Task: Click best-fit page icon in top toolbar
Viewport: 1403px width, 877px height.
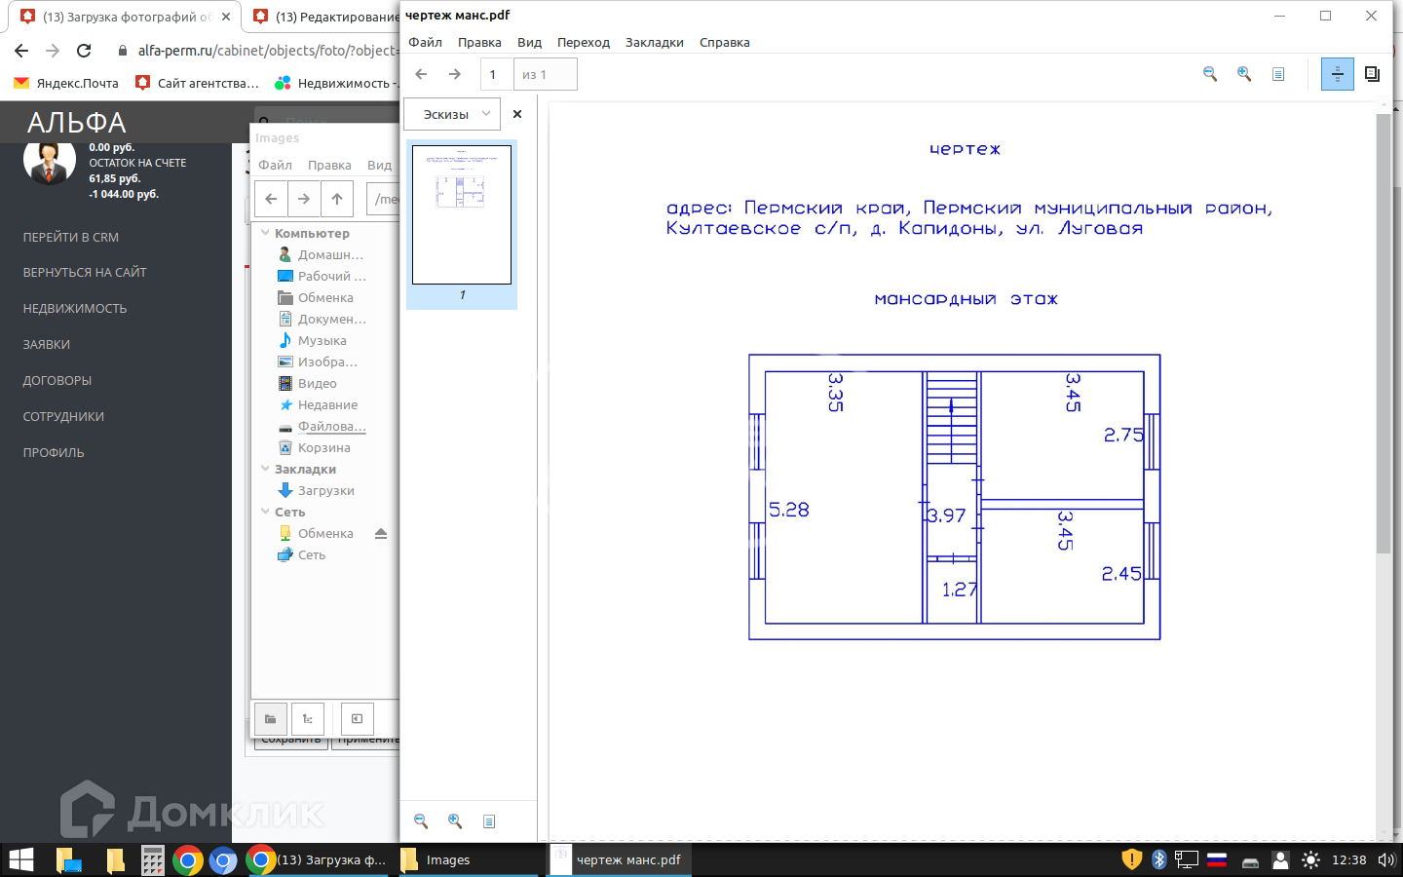Action: click(x=1278, y=74)
